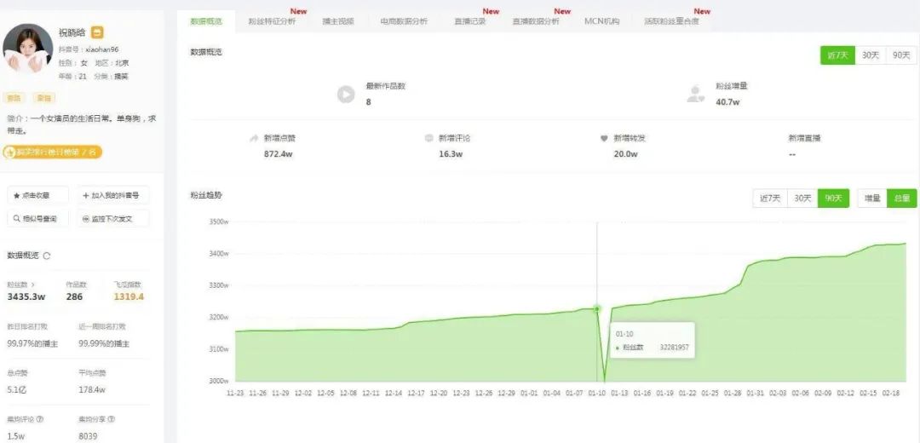This screenshot has height=443, width=920.
Task: Click the 加入我的抖音号 button
Action: point(113,195)
